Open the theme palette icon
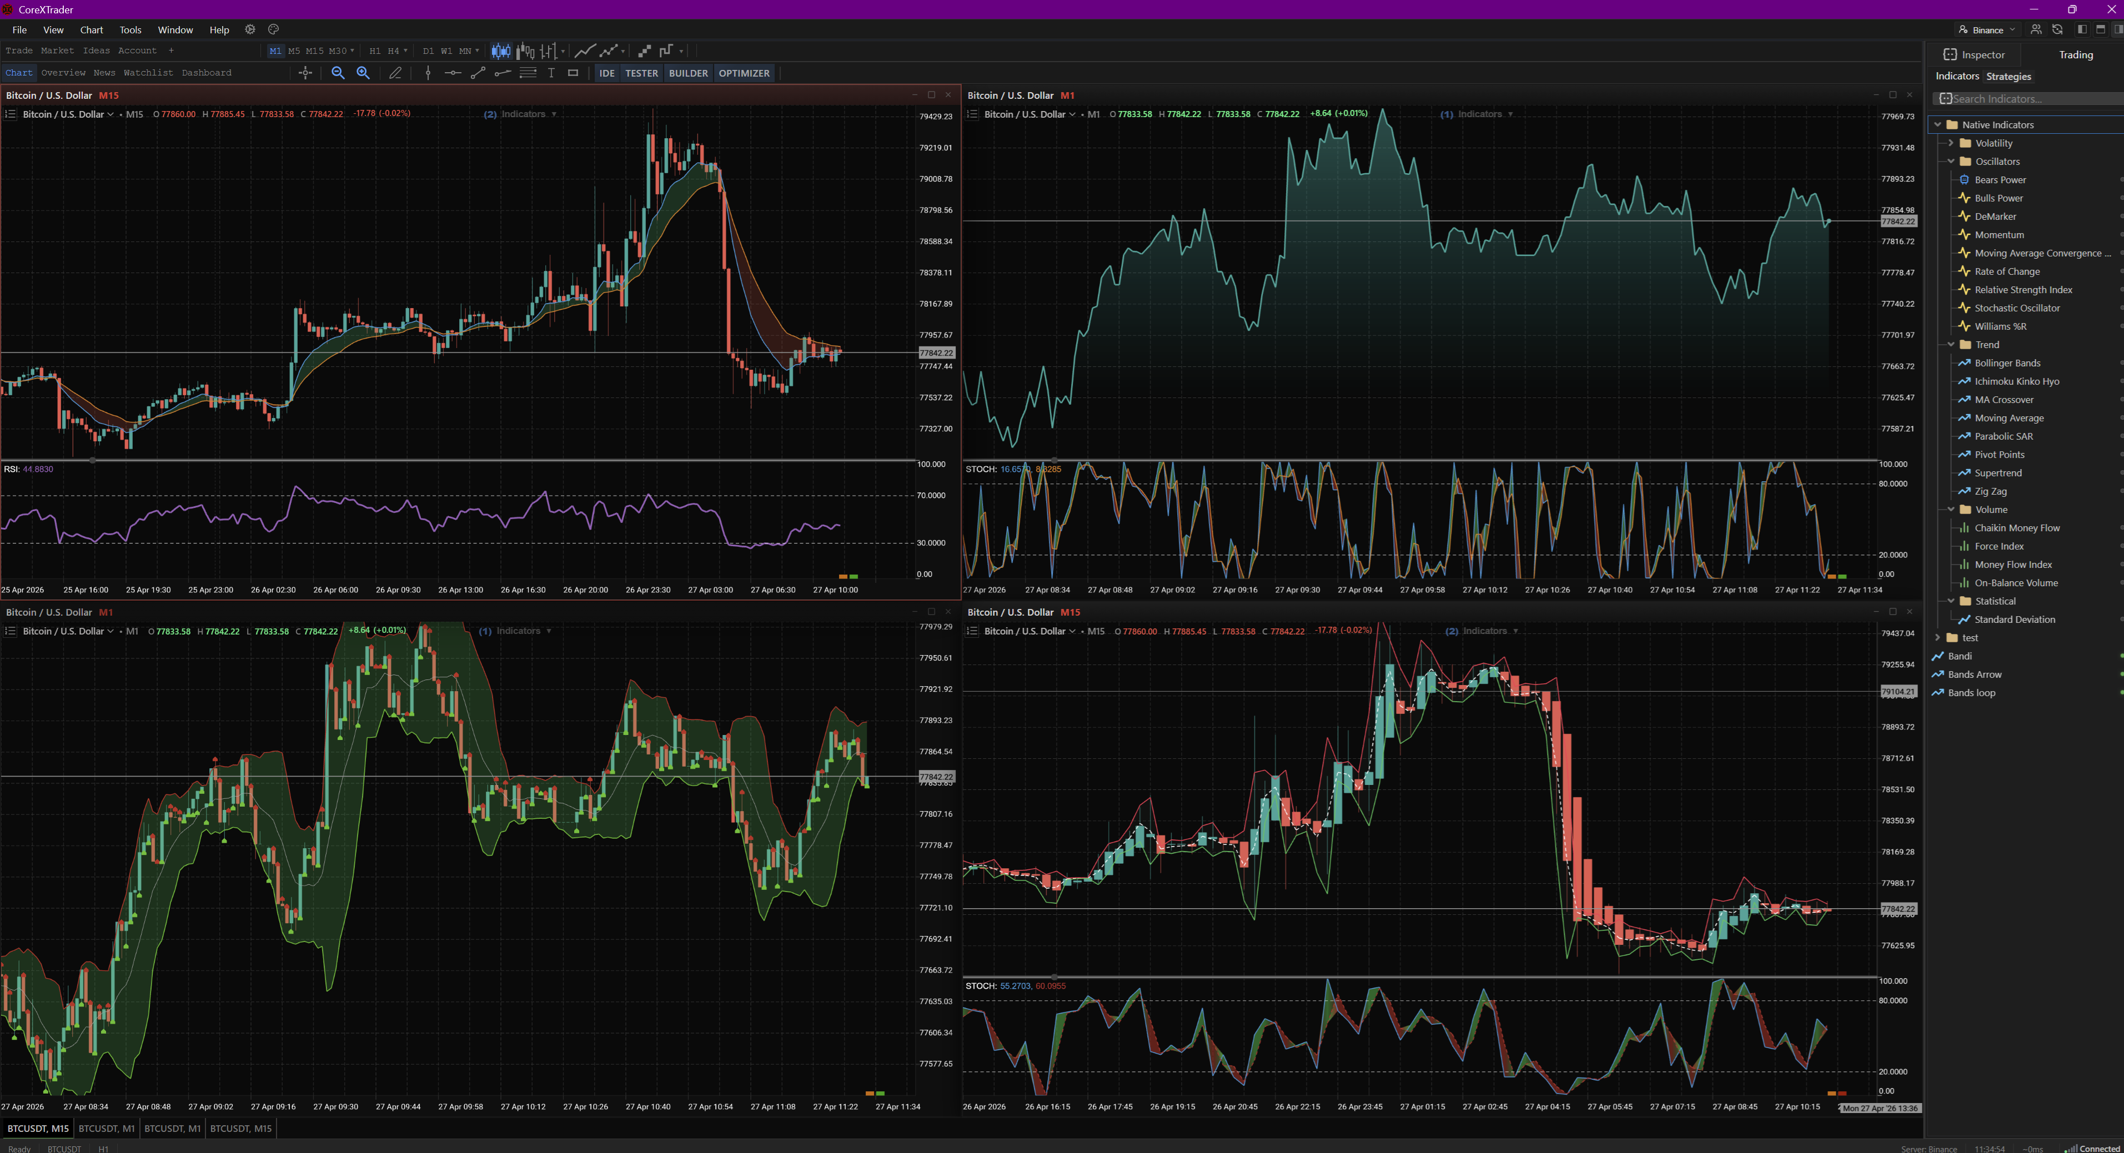The image size is (2124, 1153). (274, 29)
